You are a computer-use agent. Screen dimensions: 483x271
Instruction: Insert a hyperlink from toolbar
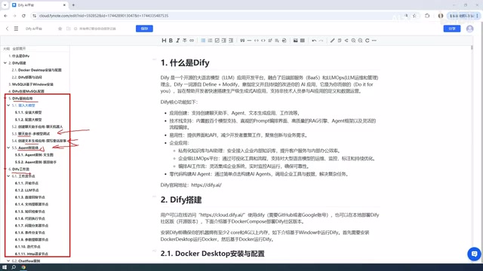point(192,41)
